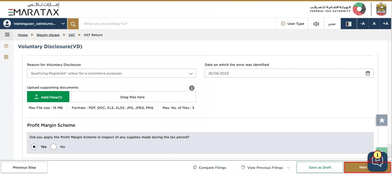392x176 pixels.
Task: Expand View Previous Filings dropdown
Action: pyautogui.click(x=265, y=168)
